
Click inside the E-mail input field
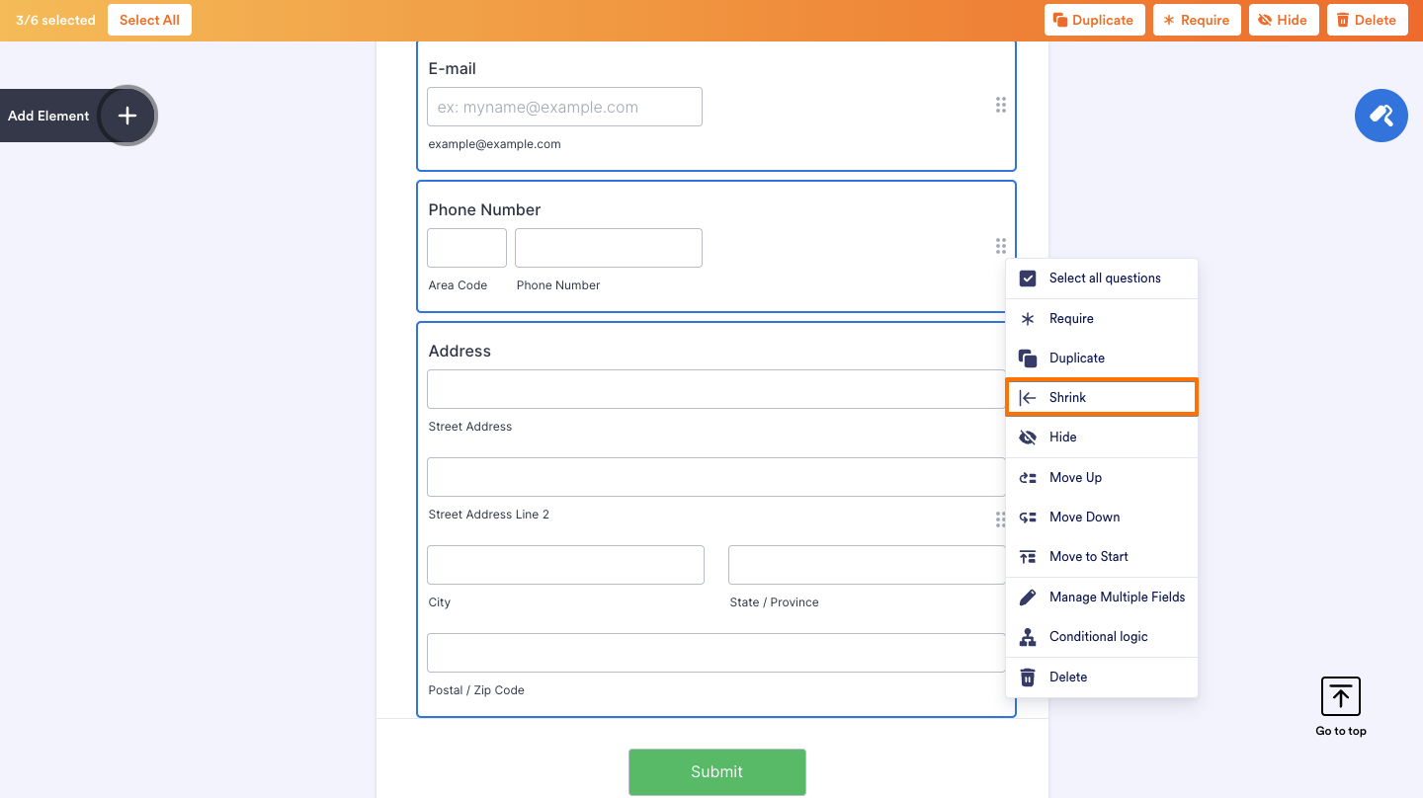tap(564, 106)
